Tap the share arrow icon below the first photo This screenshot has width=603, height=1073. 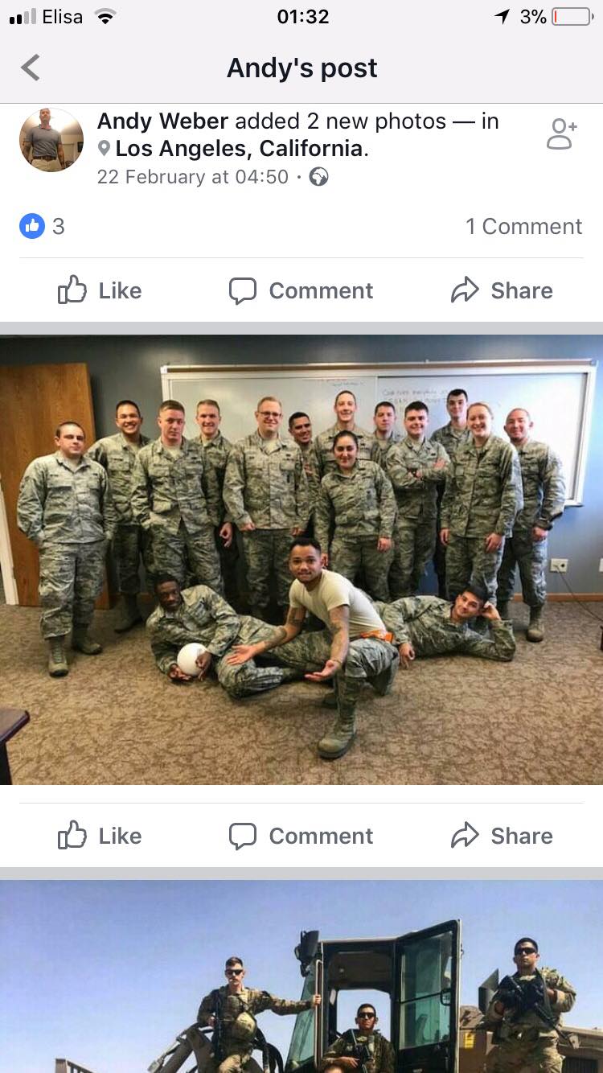pos(465,836)
